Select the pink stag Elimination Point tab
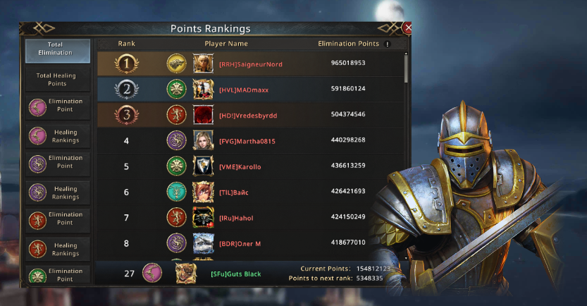587x306 pixels. tap(58, 107)
